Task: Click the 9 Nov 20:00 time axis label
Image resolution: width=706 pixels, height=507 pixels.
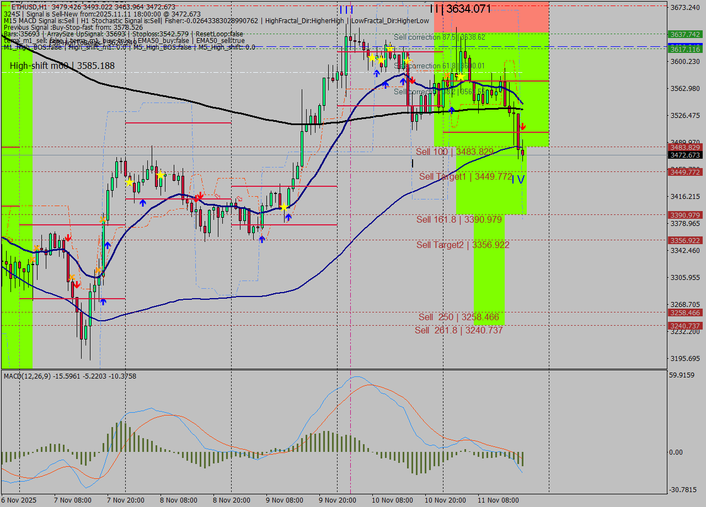Action: pyautogui.click(x=337, y=500)
